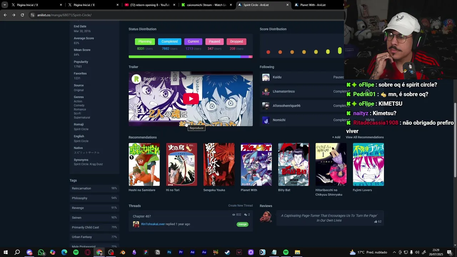This screenshot has height=257, width=457.
Task: Go back using the browser back arrow
Action: [5, 15]
